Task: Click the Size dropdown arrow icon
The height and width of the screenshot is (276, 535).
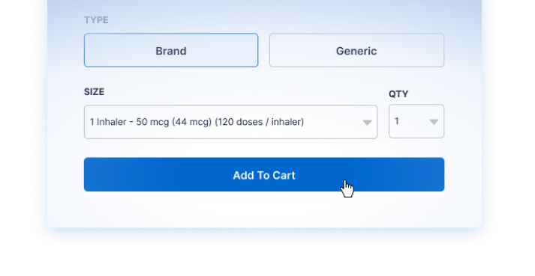Action: pyautogui.click(x=367, y=123)
